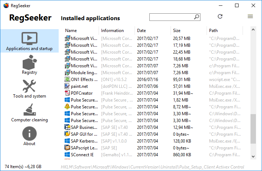The height and width of the screenshot is (171, 262).
Task: Click the [SAP] v1.1.0.0 information cell
Action: 114,141
